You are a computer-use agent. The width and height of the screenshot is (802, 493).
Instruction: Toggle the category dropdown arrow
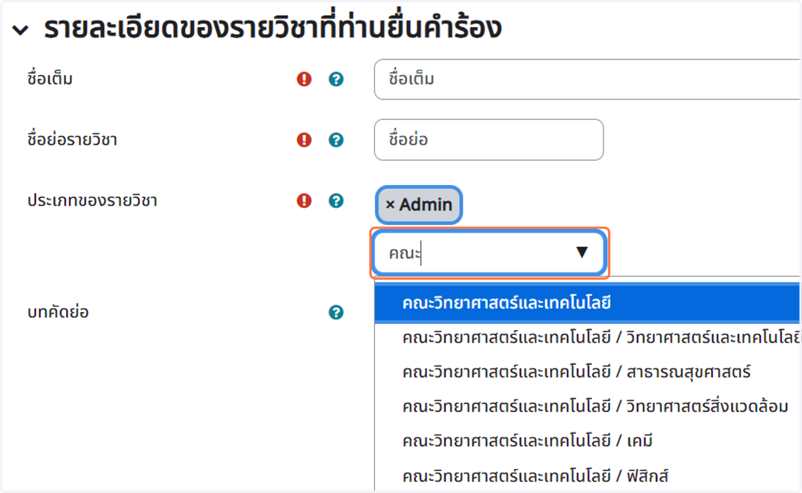tap(581, 253)
